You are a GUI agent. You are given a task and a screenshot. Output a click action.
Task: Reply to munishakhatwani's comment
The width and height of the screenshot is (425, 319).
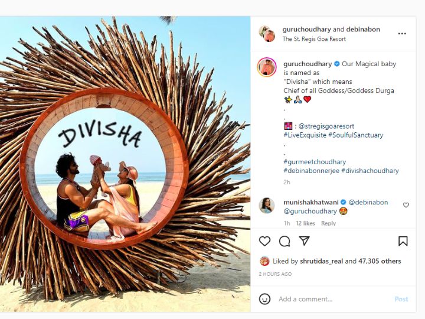(x=328, y=223)
